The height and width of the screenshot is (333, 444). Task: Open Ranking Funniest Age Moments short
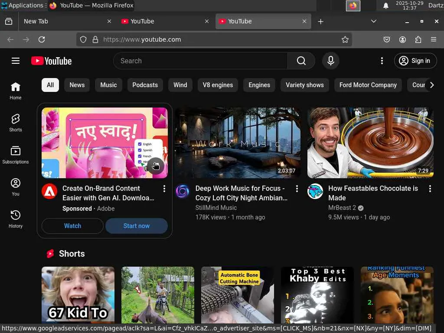point(397,295)
